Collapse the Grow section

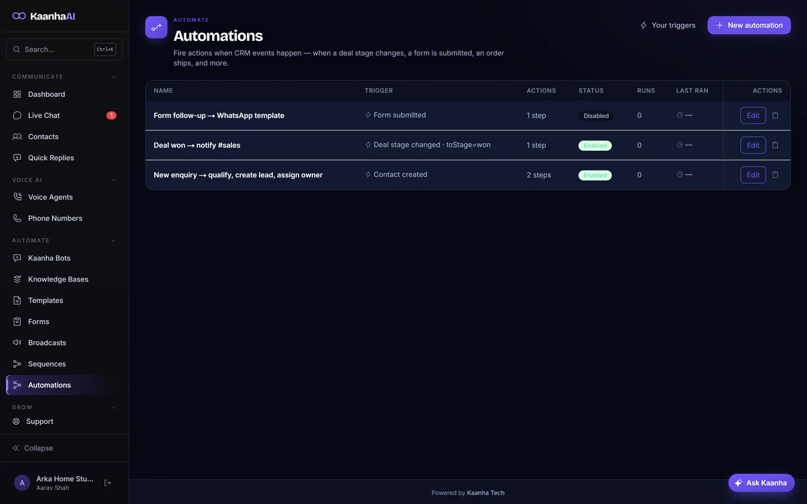click(113, 407)
